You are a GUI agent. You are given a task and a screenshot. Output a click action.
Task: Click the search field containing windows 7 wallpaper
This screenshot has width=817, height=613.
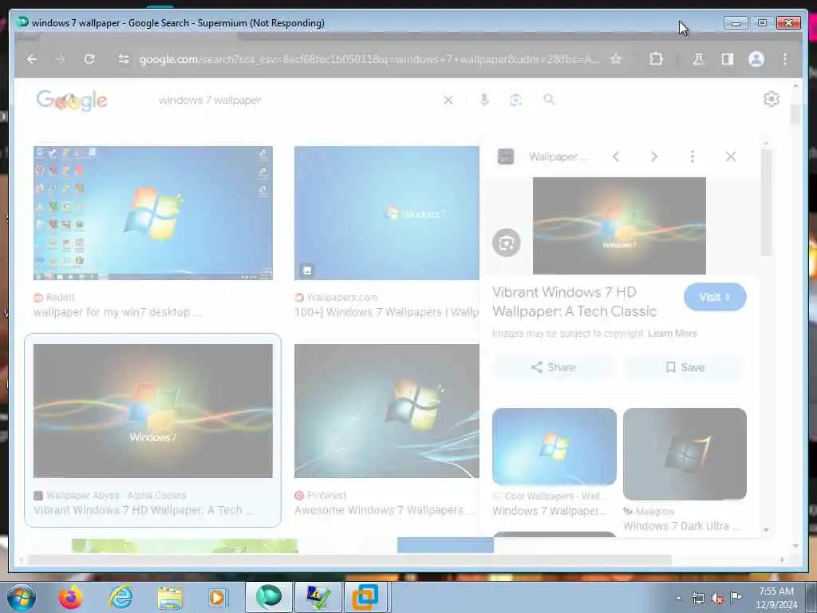(x=297, y=100)
